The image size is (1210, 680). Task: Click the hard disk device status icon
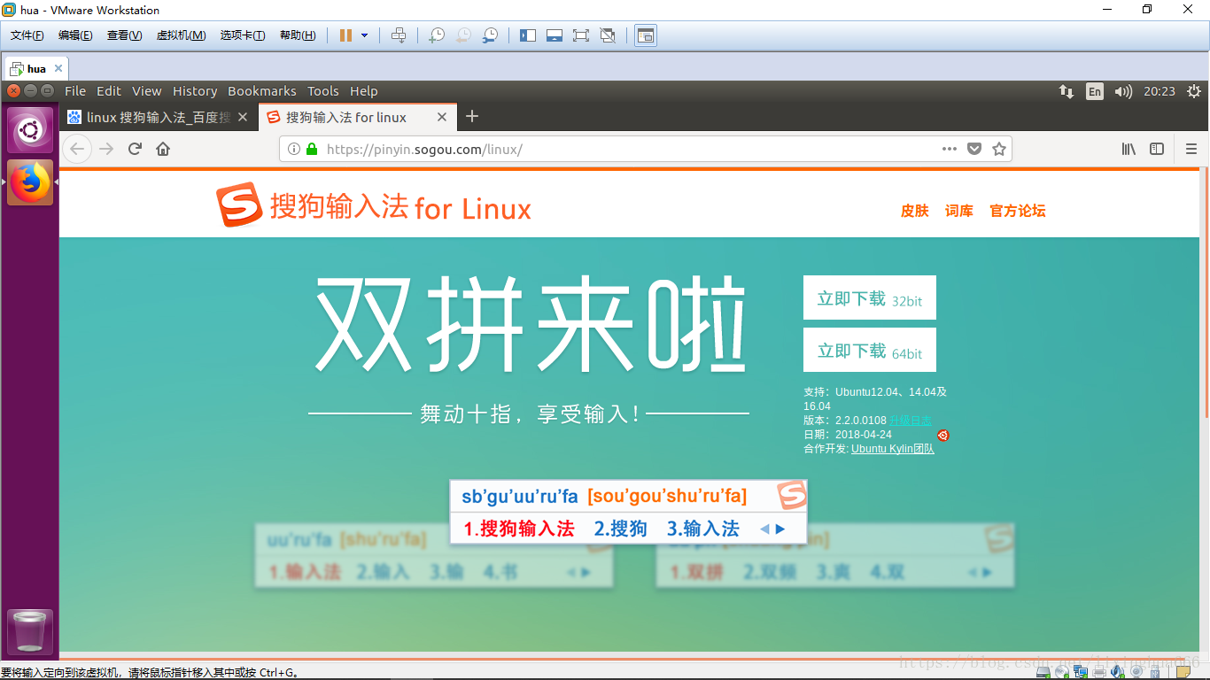pos(1043,671)
